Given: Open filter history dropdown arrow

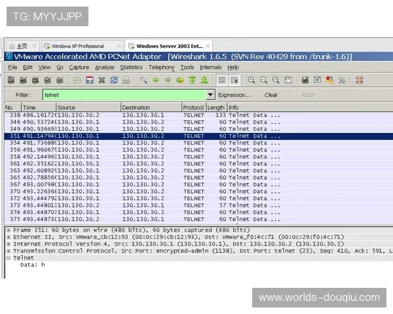Looking at the screenshot, I should click(210, 95).
